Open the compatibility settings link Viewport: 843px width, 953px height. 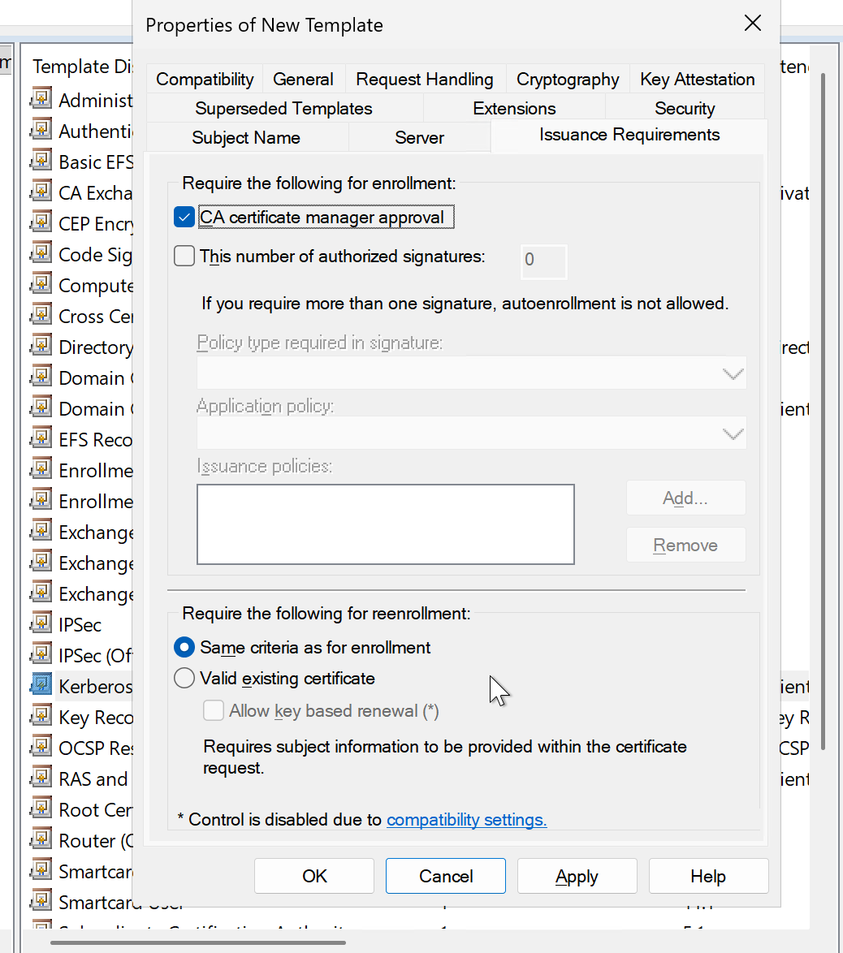pos(466,820)
